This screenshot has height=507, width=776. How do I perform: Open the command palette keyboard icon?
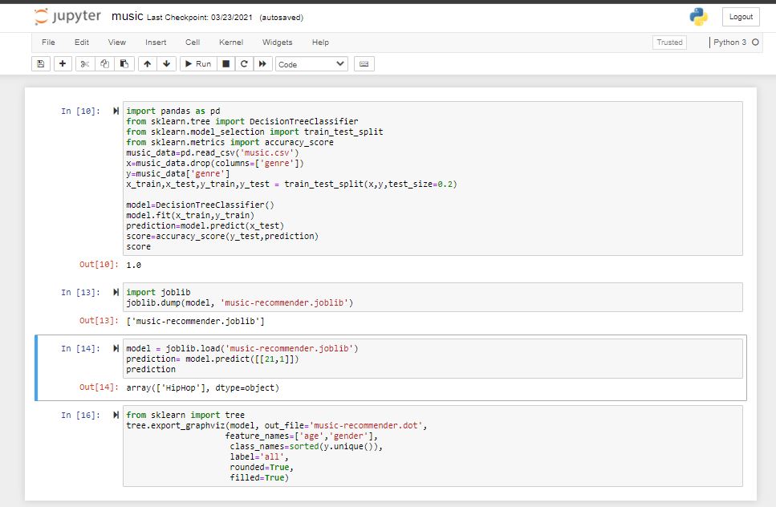click(364, 64)
